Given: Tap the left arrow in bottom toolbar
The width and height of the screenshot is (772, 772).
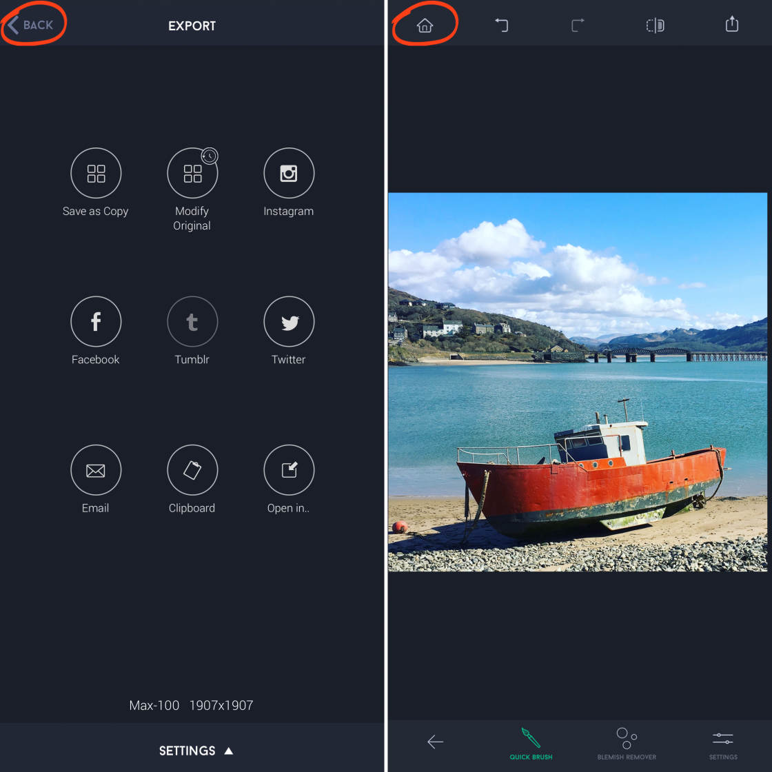Looking at the screenshot, I should click(435, 742).
